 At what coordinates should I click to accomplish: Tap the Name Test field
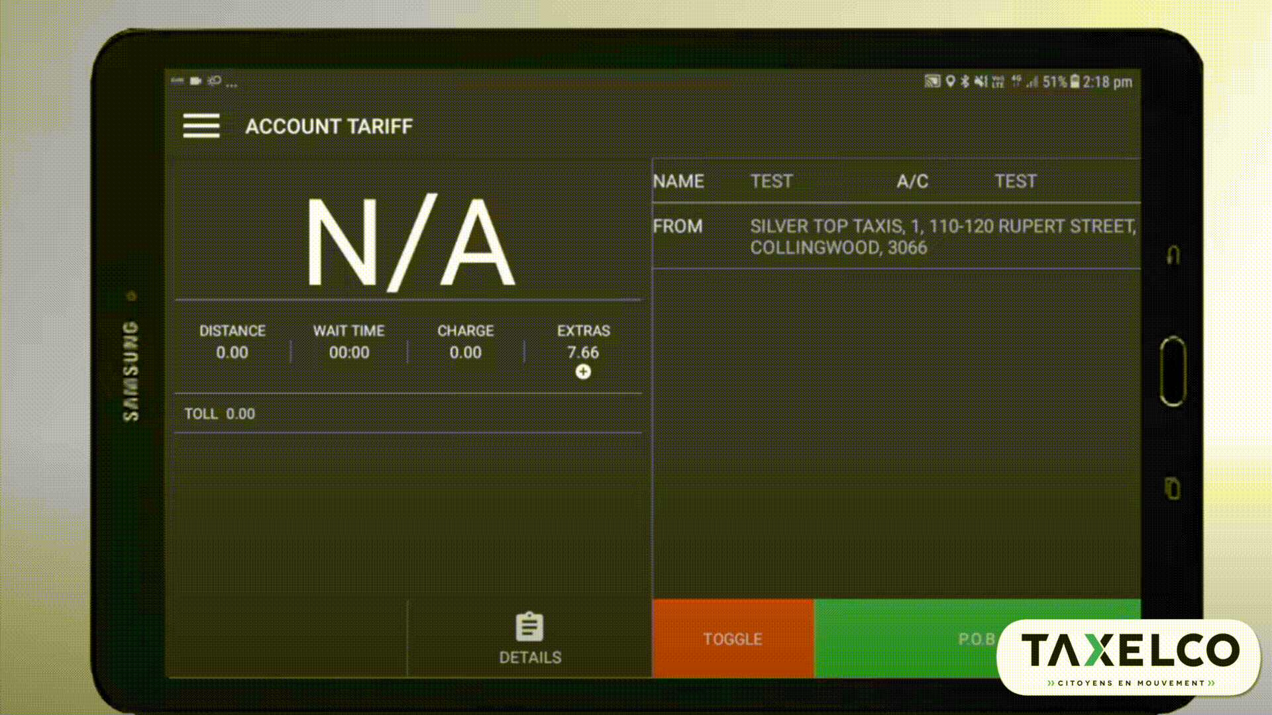tap(771, 181)
